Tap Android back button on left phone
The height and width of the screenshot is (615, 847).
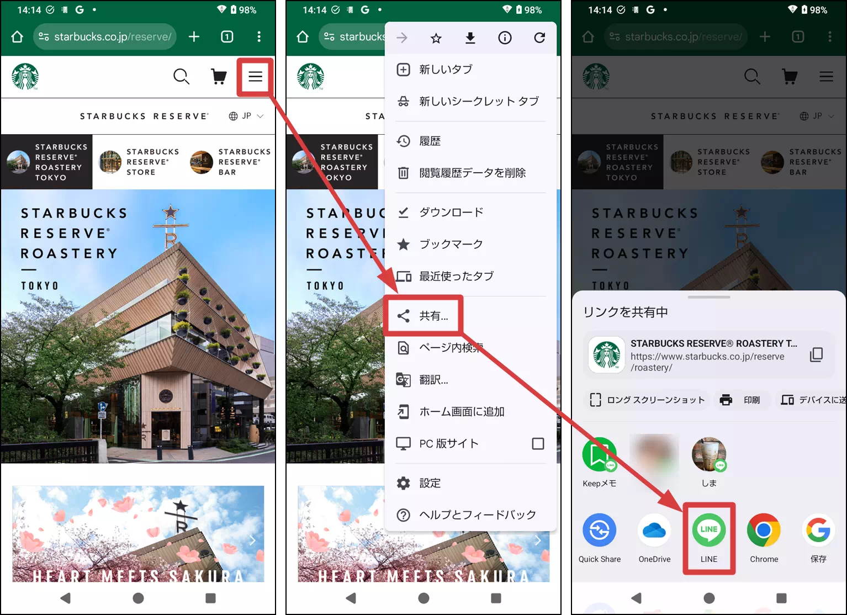point(66,598)
